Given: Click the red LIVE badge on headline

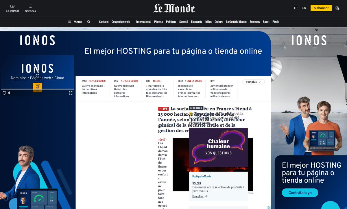Looking at the screenshot, I should (x=163, y=109).
